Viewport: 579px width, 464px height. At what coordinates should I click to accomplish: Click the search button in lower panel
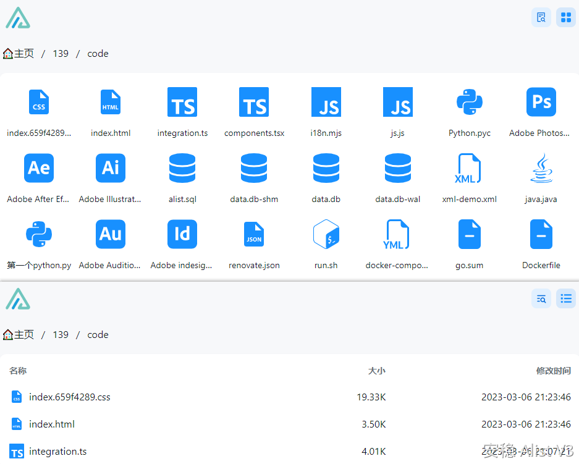point(541,298)
